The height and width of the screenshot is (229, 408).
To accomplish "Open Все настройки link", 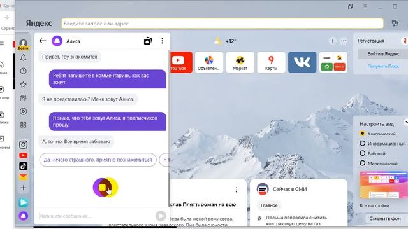I will (x=374, y=205).
